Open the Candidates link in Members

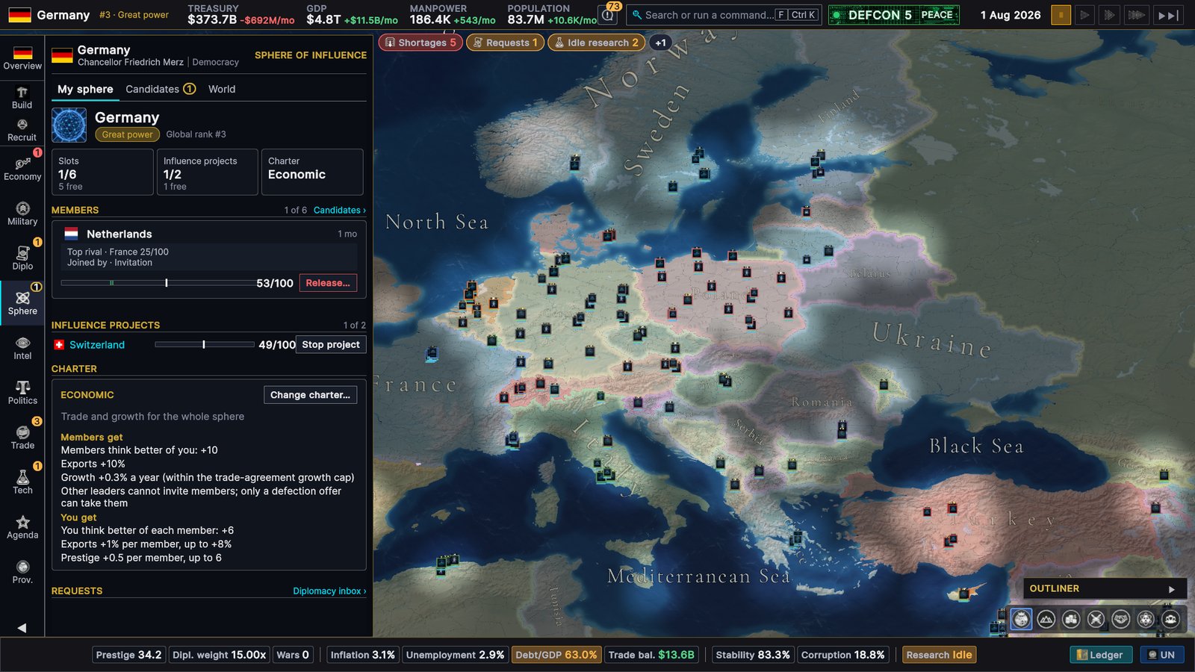340,210
